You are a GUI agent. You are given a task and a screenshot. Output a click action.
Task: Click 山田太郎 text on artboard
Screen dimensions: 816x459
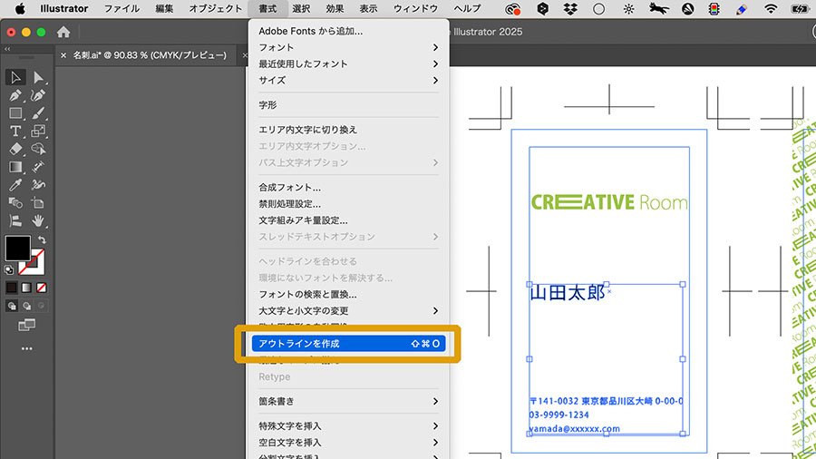pos(568,293)
